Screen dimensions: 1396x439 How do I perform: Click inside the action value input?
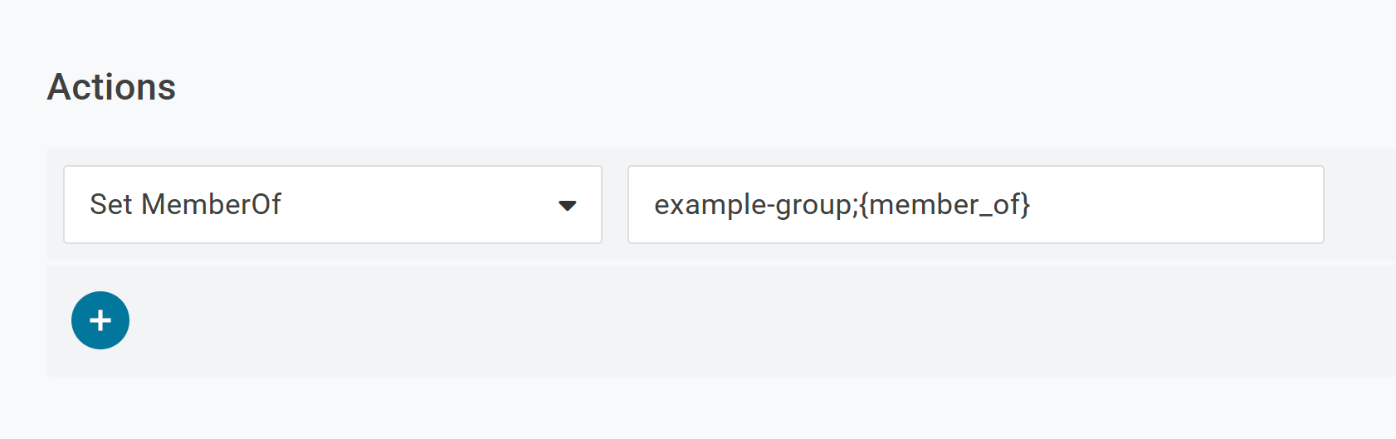point(975,204)
